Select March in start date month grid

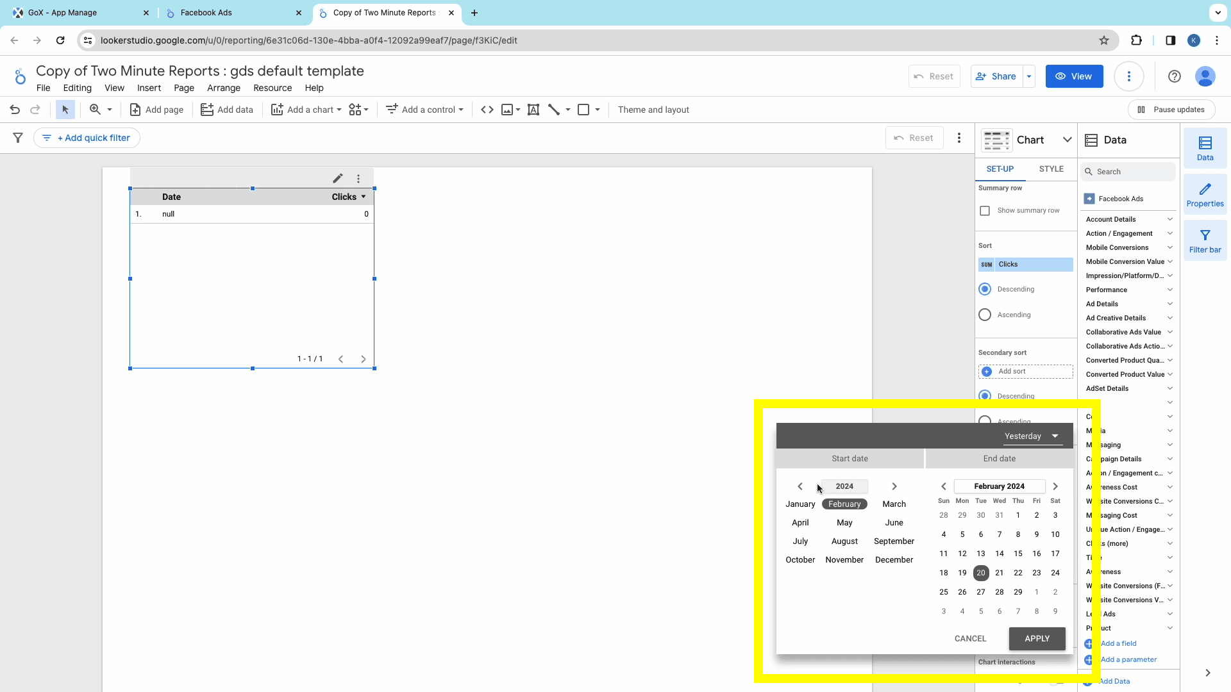(894, 504)
